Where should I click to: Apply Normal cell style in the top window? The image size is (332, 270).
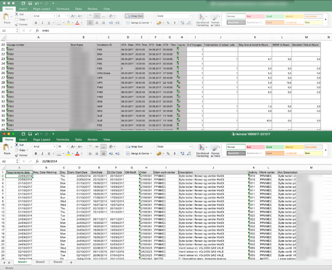236,16
